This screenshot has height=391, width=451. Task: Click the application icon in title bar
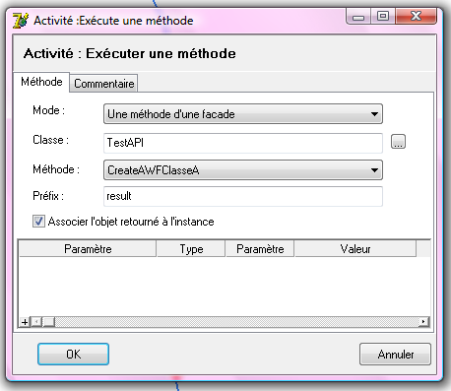[x=21, y=21]
